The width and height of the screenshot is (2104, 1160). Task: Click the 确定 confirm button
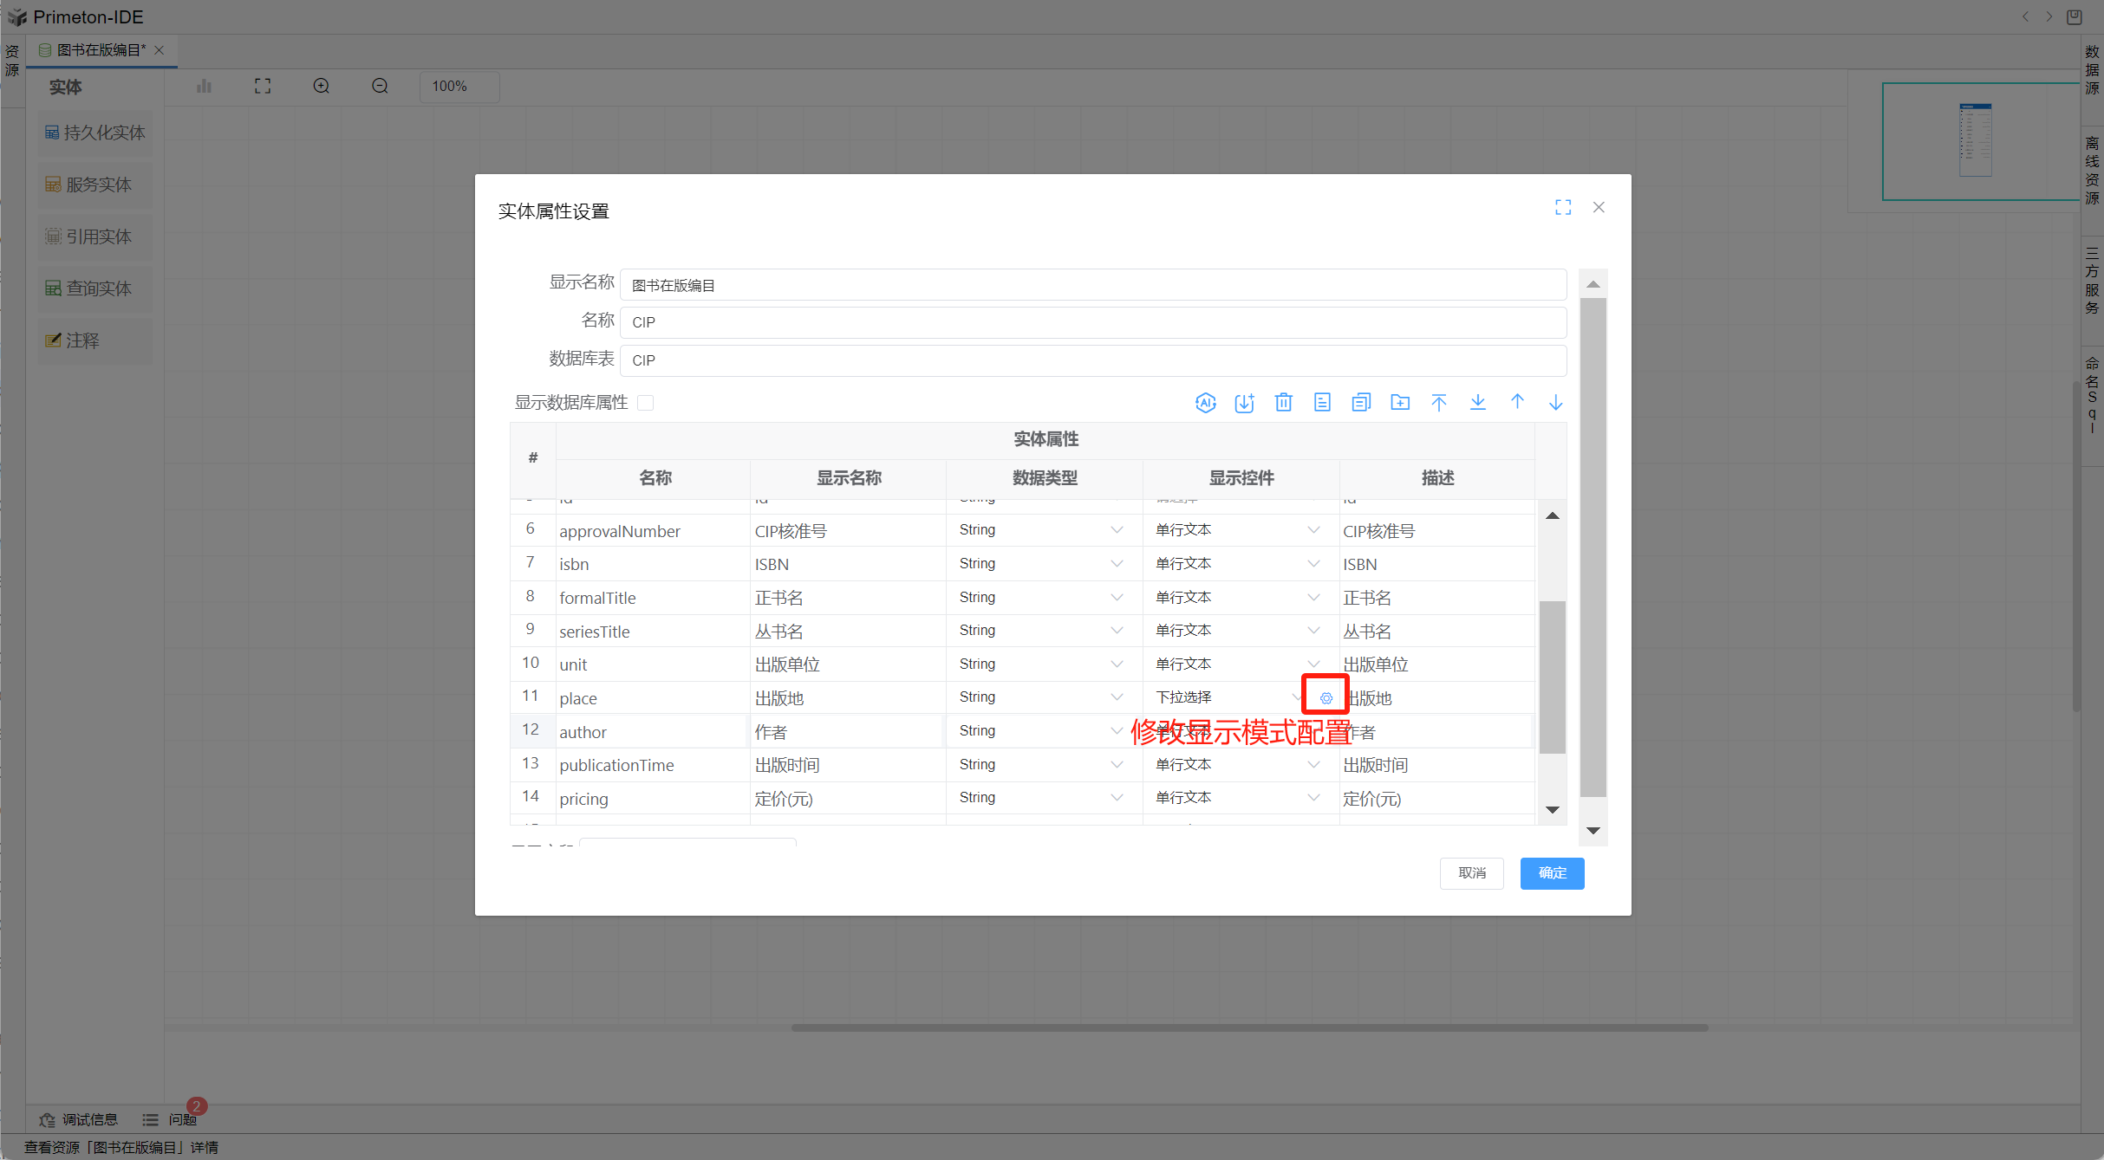coord(1551,872)
